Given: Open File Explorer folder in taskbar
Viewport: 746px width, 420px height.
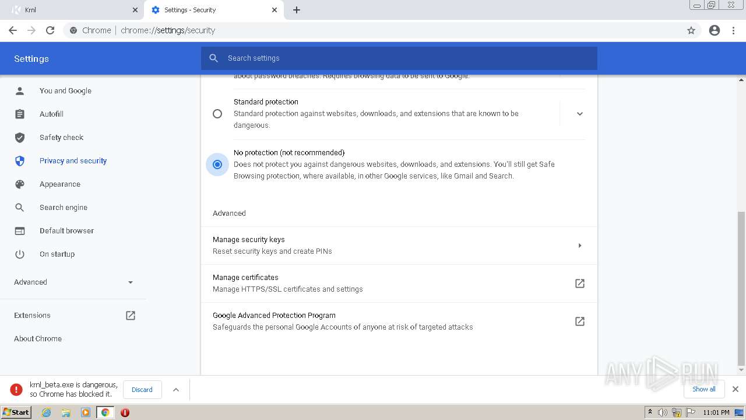Looking at the screenshot, I should (x=66, y=412).
